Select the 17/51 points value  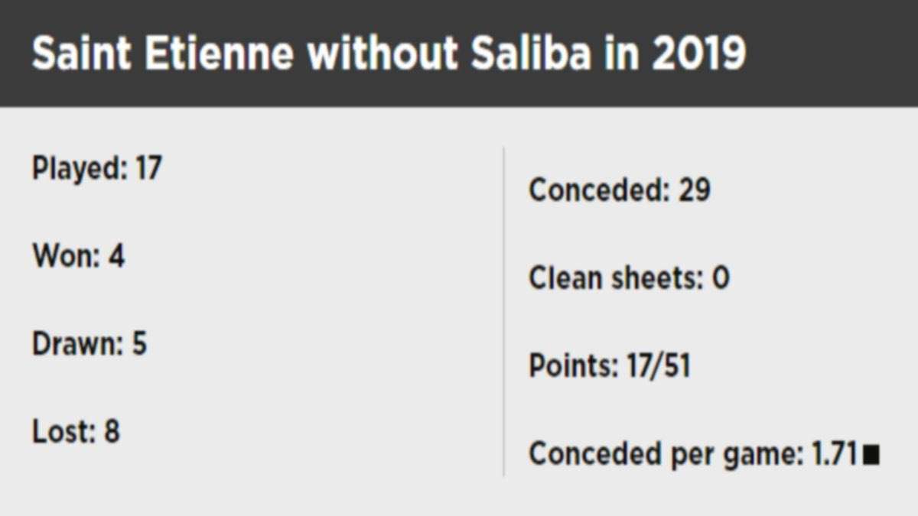click(x=659, y=366)
